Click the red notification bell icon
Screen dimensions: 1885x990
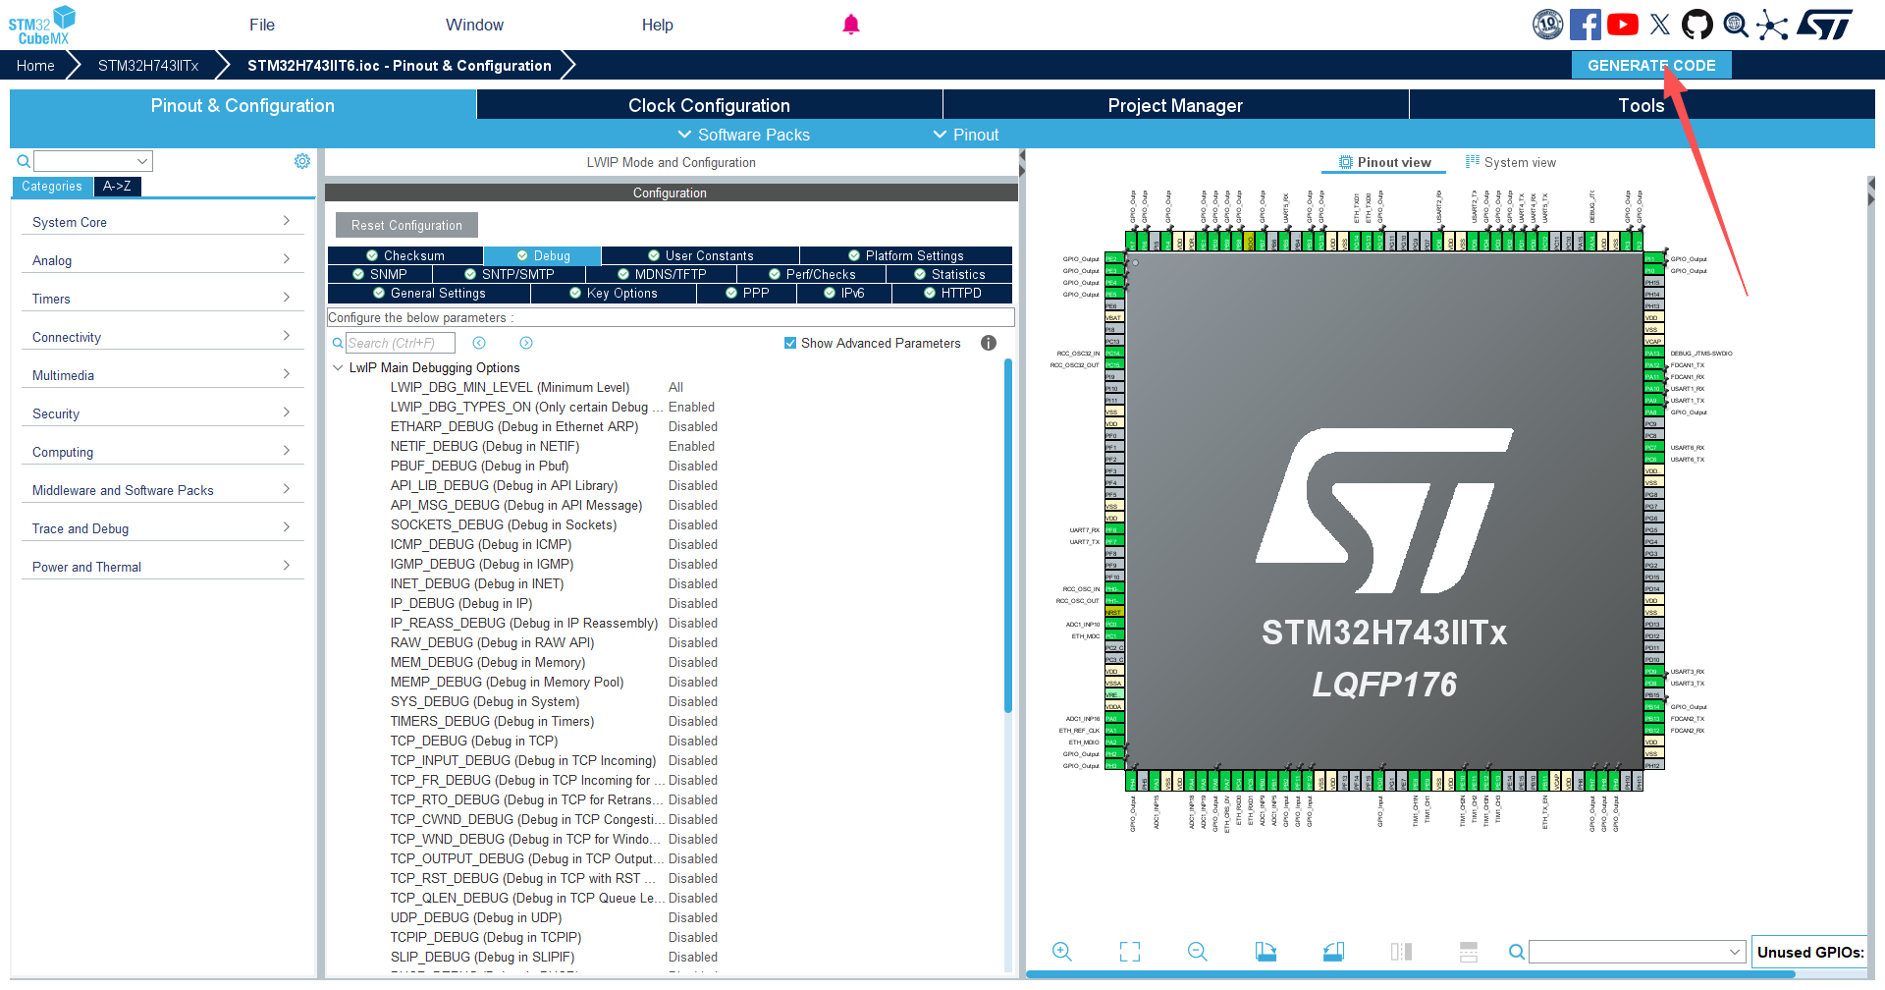pyautogui.click(x=851, y=25)
